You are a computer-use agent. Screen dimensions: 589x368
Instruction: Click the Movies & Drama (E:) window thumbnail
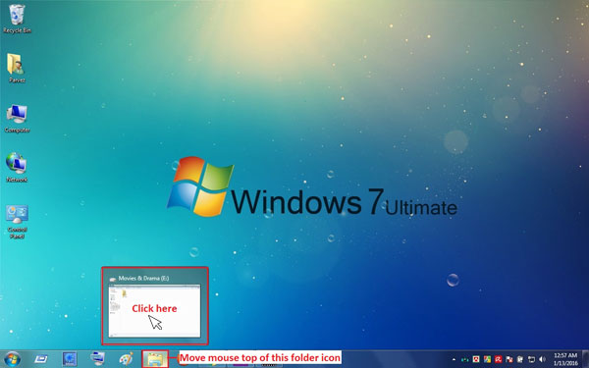tap(154, 310)
